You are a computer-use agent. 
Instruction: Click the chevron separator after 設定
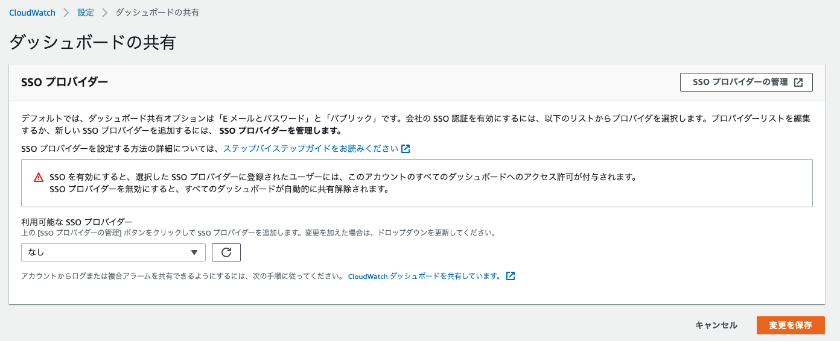[x=104, y=12]
